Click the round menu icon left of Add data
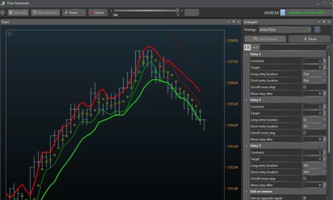Viewport: 333px width, 200px height. coord(2,12)
